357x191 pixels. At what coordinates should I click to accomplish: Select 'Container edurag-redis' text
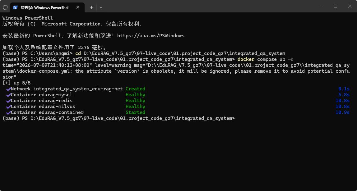pos(42,101)
